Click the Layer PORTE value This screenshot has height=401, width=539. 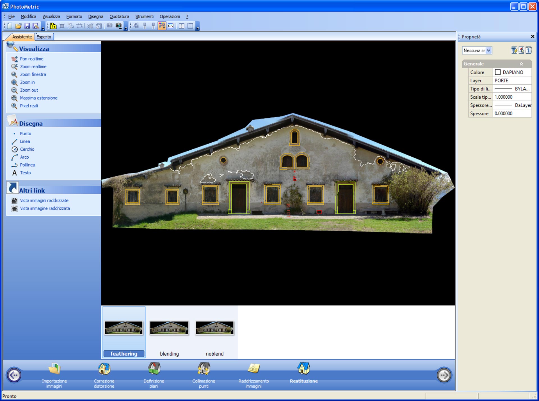click(x=512, y=81)
